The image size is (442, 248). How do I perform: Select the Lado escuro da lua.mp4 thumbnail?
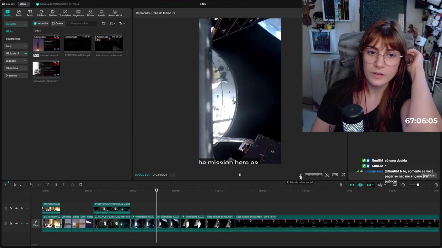pyautogui.click(x=109, y=43)
